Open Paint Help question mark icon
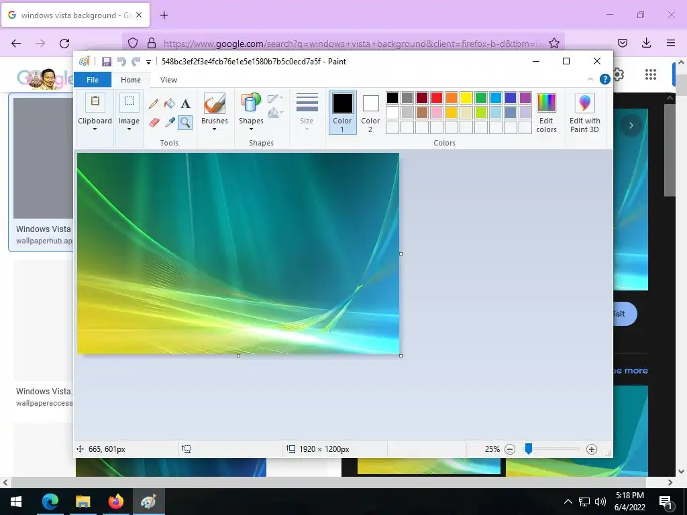The height and width of the screenshot is (515, 687). [x=604, y=79]
